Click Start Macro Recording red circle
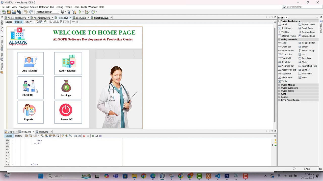Image resolution: width=323 pixels, height=181 pixels. pyautogui.click(x=84, y=136)
